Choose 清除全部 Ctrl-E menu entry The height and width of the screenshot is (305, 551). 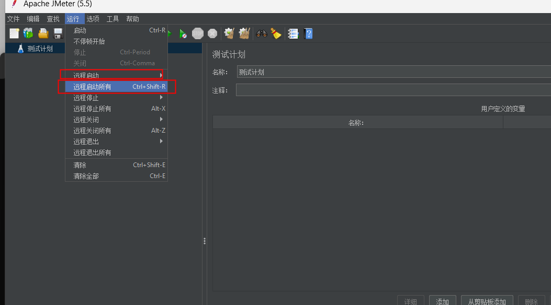click(x=116, y=176)
